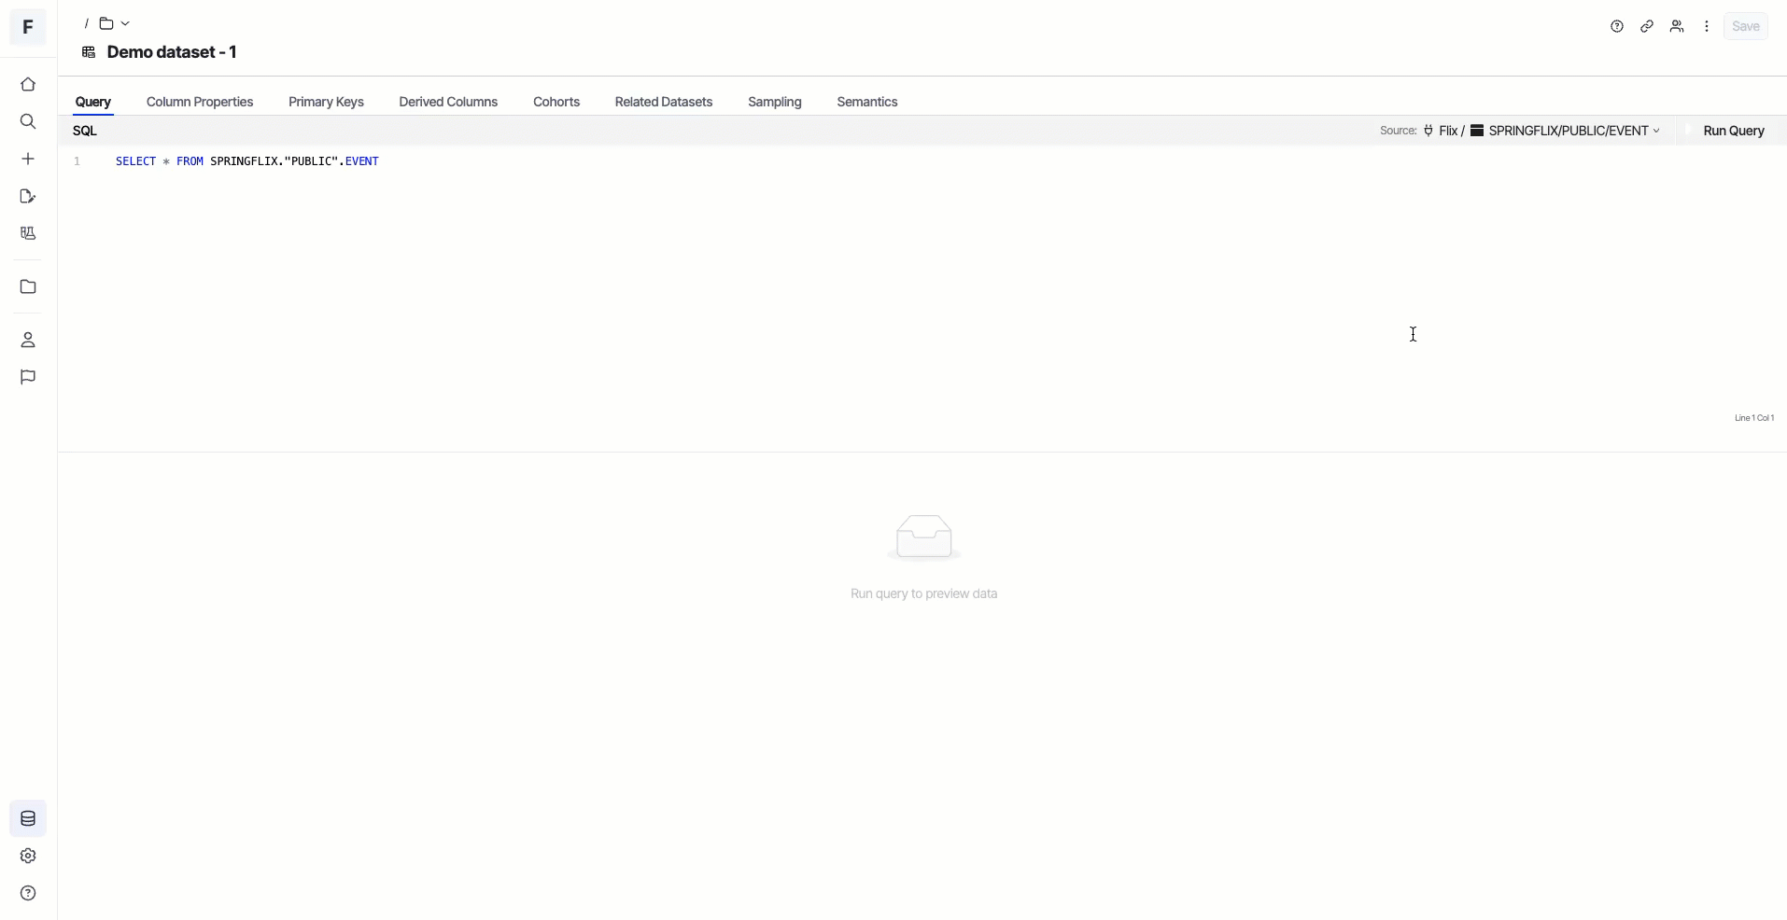
Task: Open the bottom sidebar help icon
Action: (28, 893)
